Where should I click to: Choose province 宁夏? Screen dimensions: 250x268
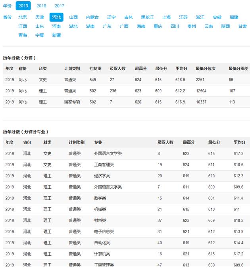40,35
